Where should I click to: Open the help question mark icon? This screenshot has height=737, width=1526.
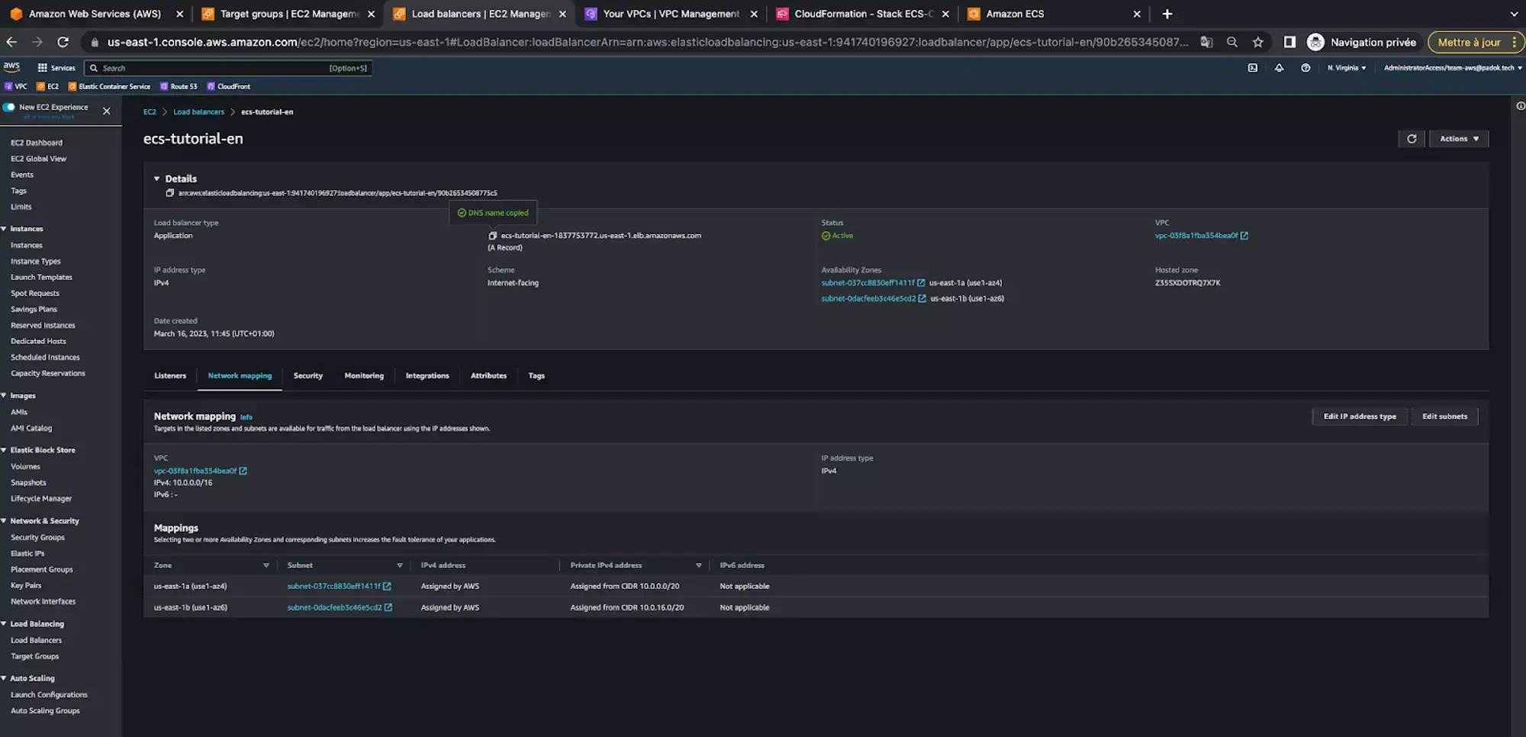click(x=1305, y=68)
